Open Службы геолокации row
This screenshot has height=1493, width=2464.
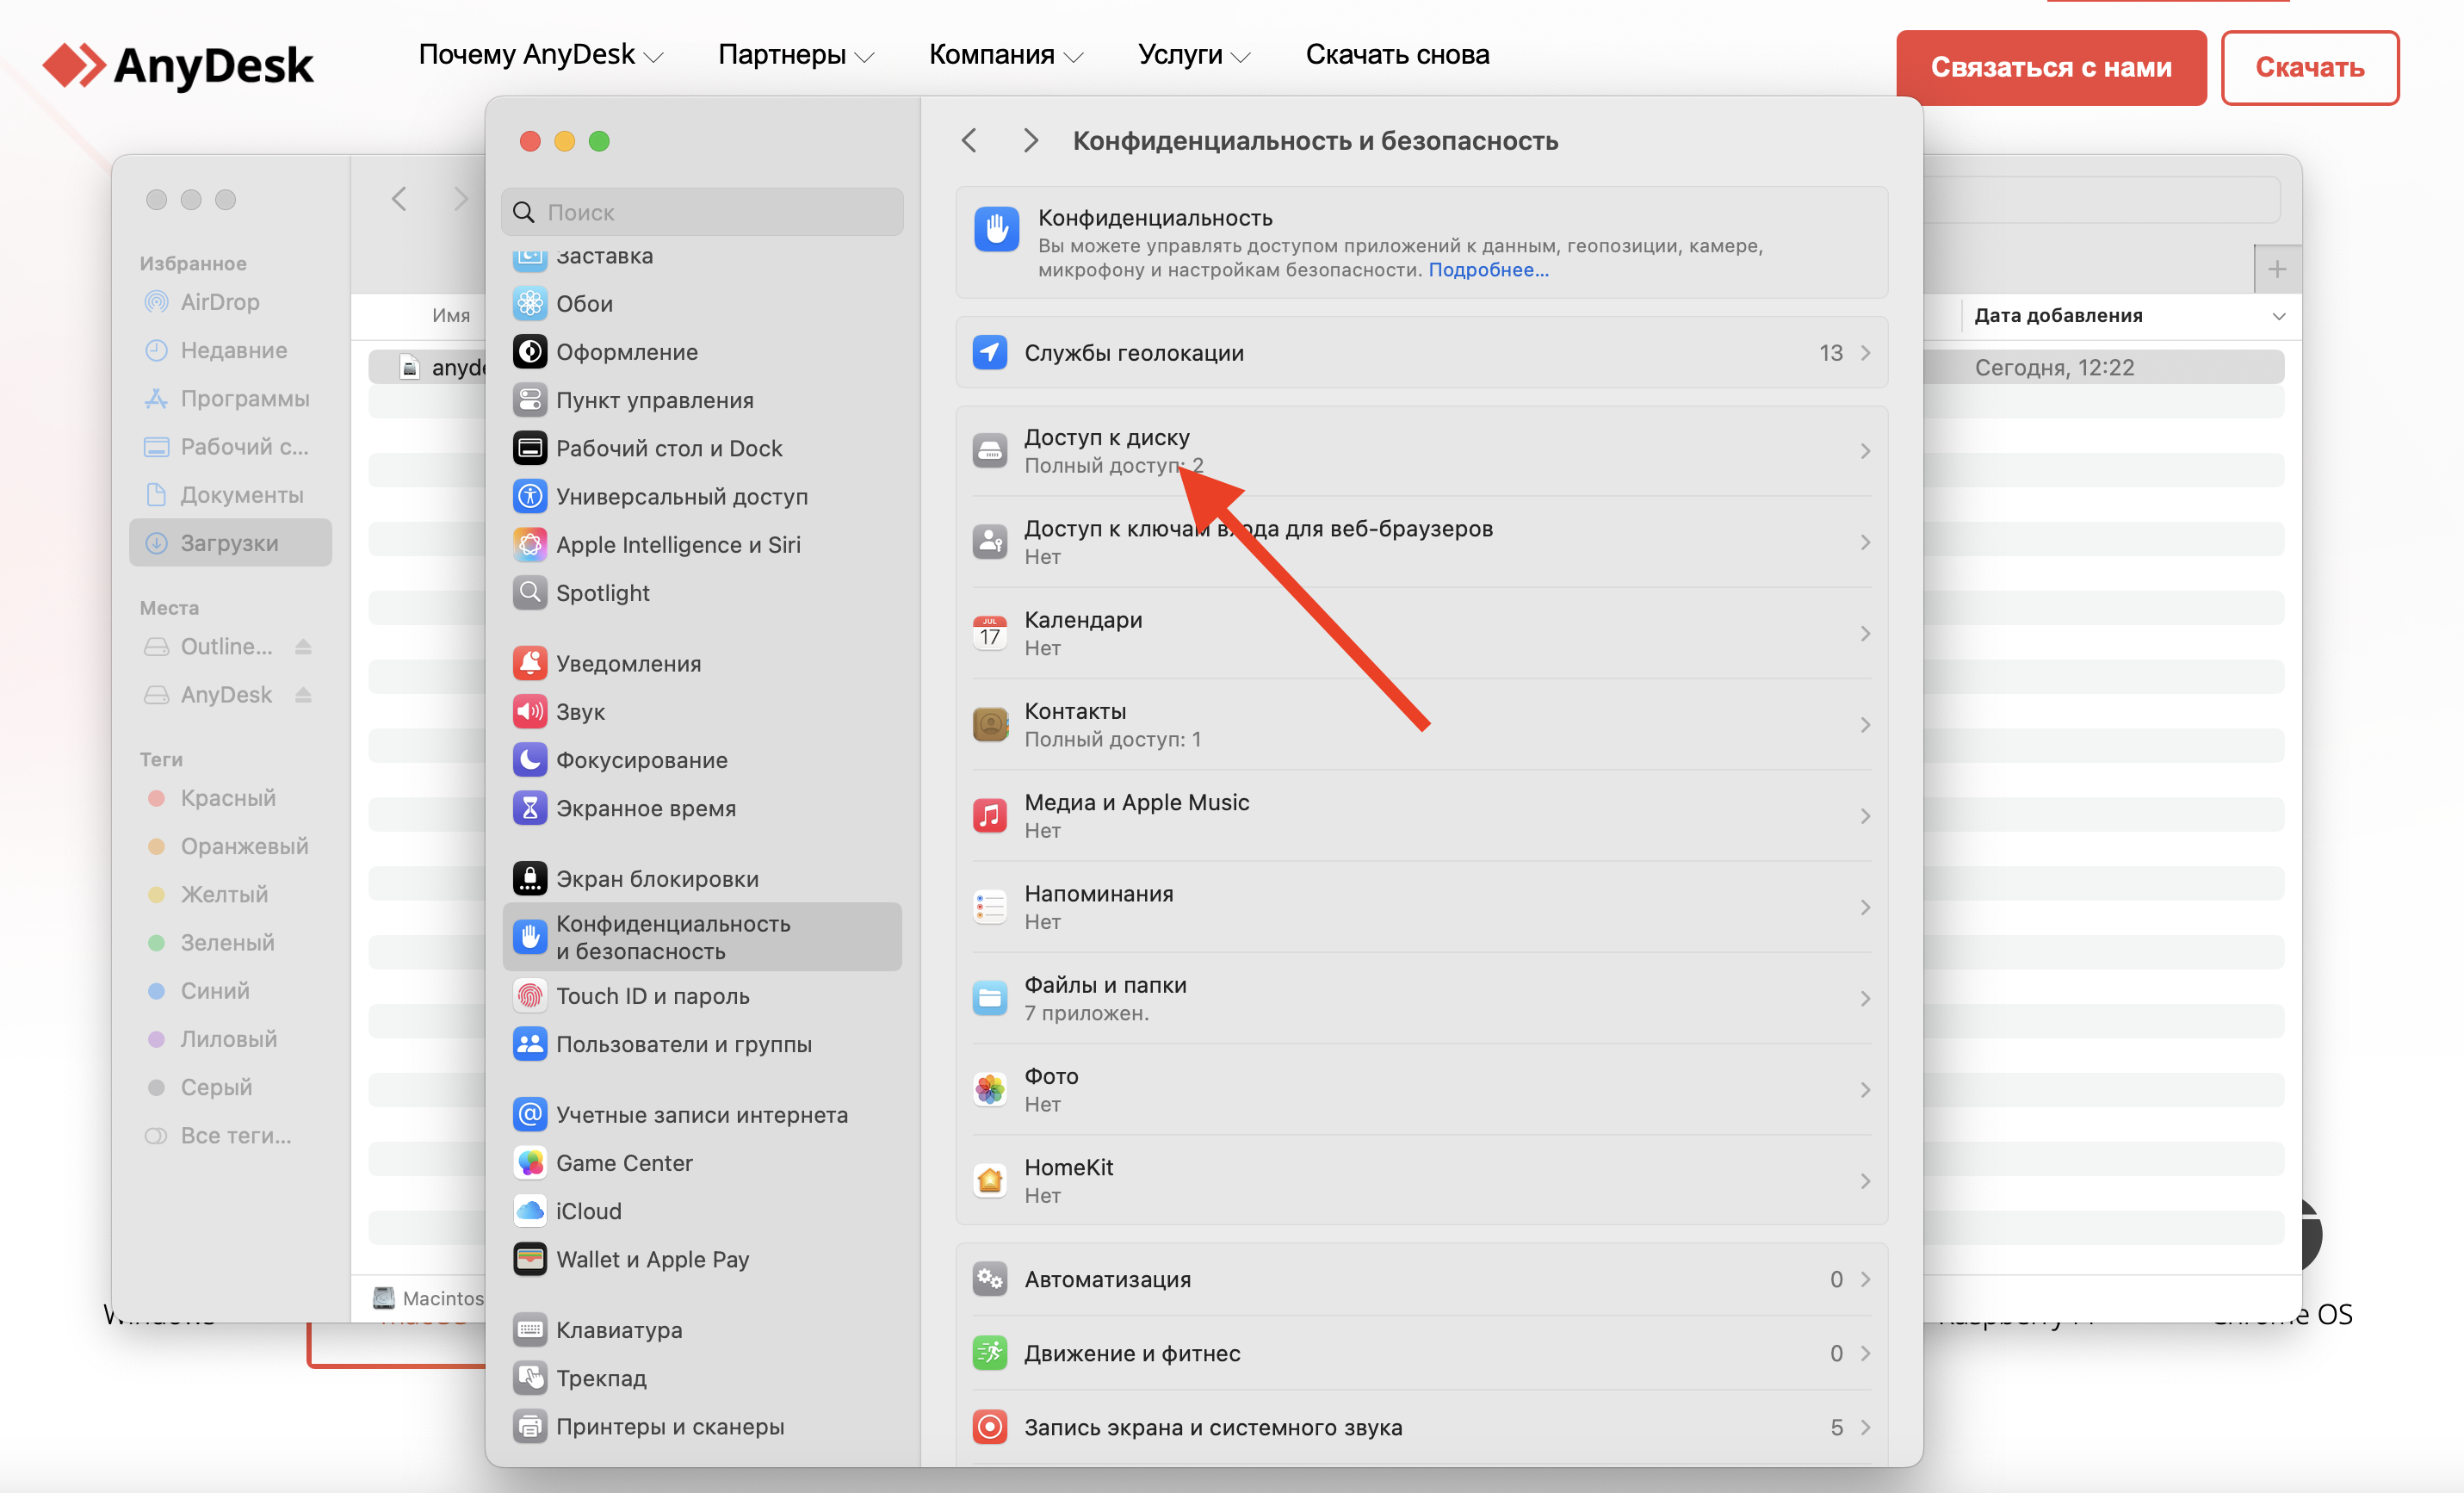(x=1421, y=353)
